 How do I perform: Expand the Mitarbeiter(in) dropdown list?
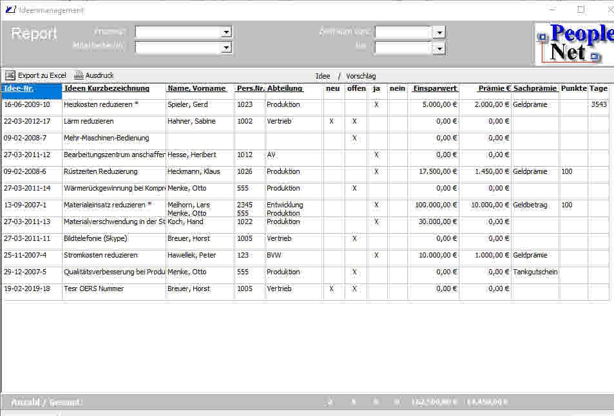coord(226,47)
